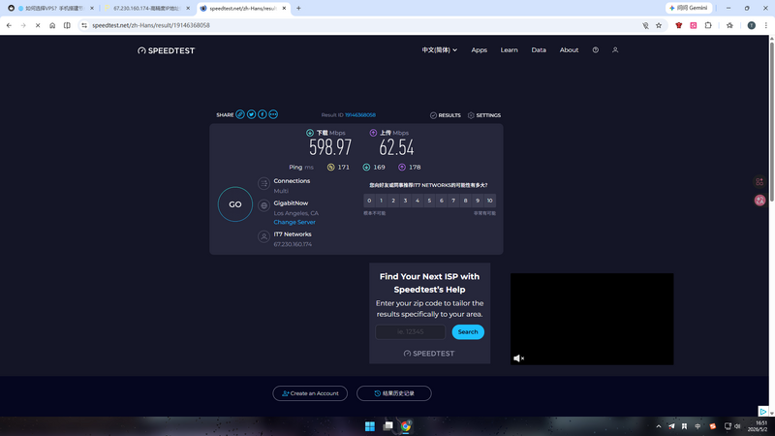Open the About menu item
The width and height of the screenshot is (775, 436).
pyautogui.click(x=569, y=50)
